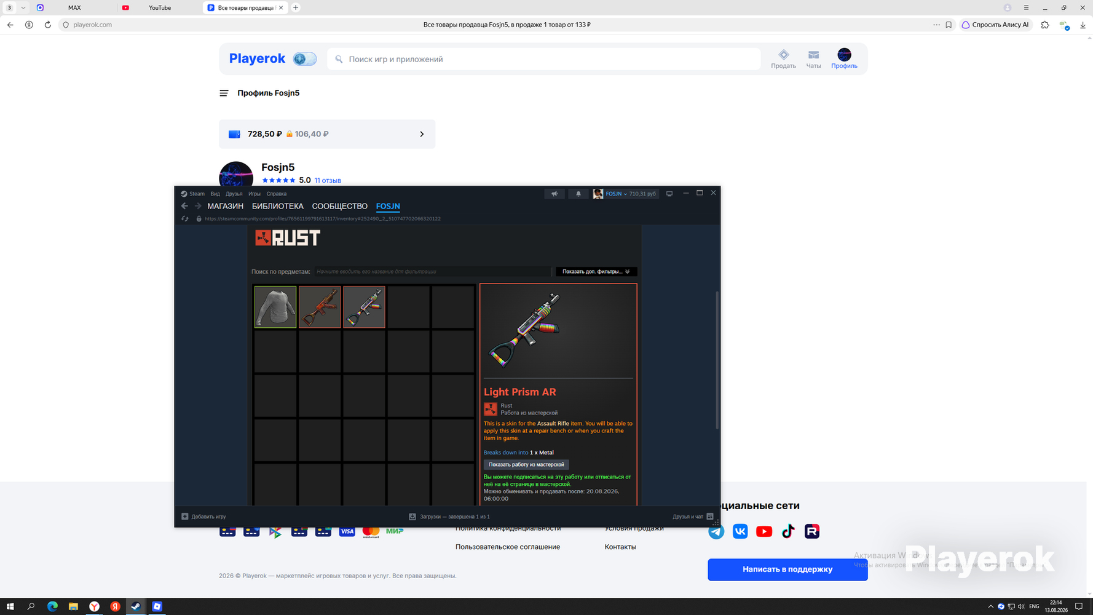The image size is (1093, 615).
Task: Open Playerok VK social icon
Action: [740, 531]
